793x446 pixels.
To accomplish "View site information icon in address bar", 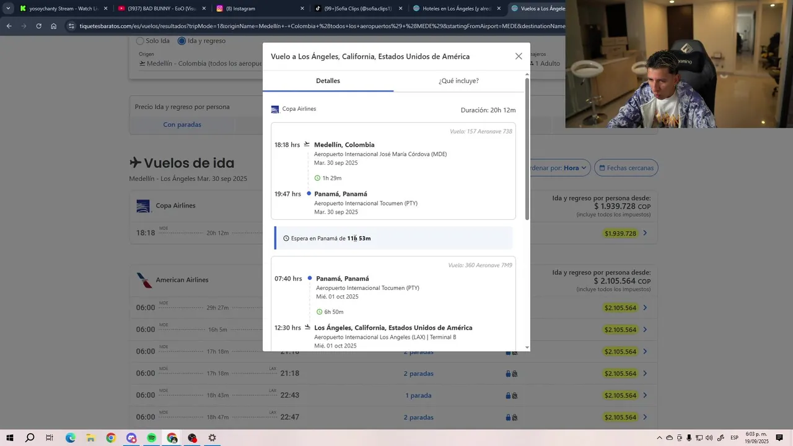I will pos(72,26).
